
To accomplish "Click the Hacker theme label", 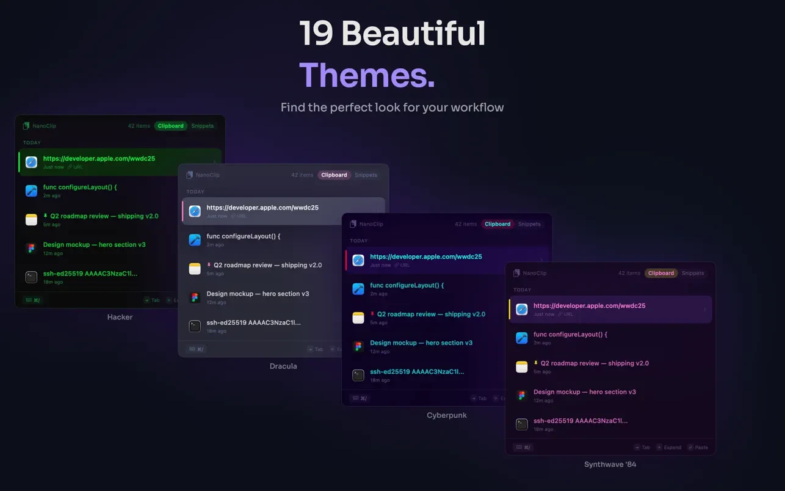I will coord(120,317).
